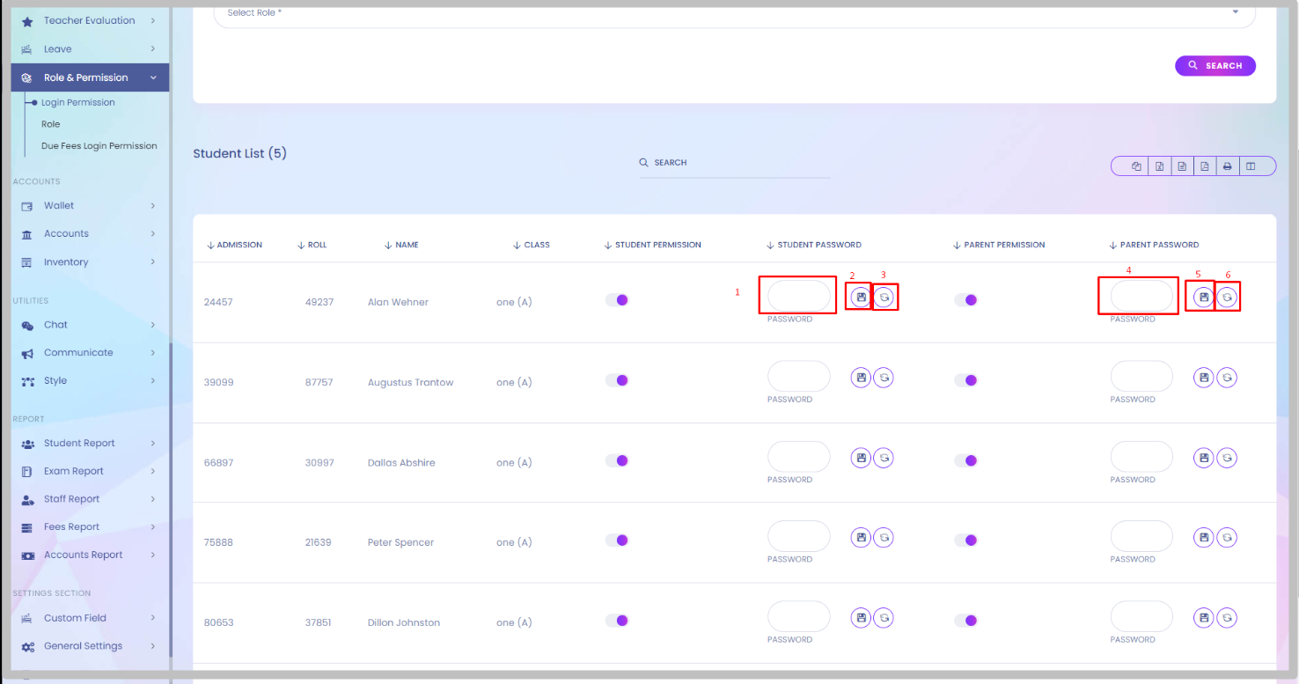Export student list to Excel
The image size is (1299, 684).
(1159, 166)
